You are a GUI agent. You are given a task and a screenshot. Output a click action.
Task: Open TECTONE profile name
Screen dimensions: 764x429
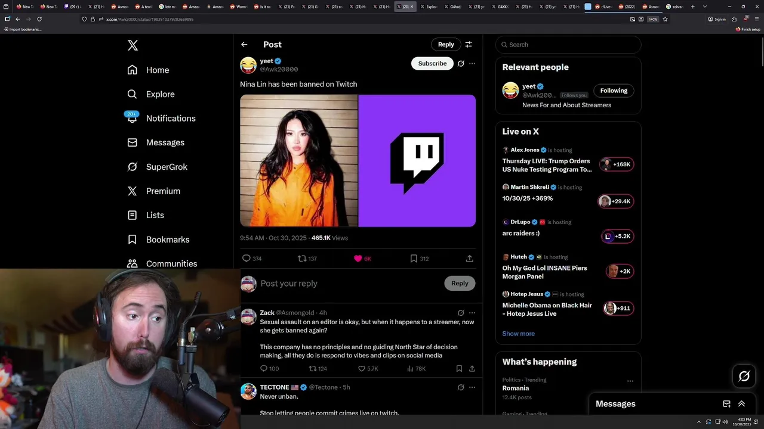tap(274, 387)
